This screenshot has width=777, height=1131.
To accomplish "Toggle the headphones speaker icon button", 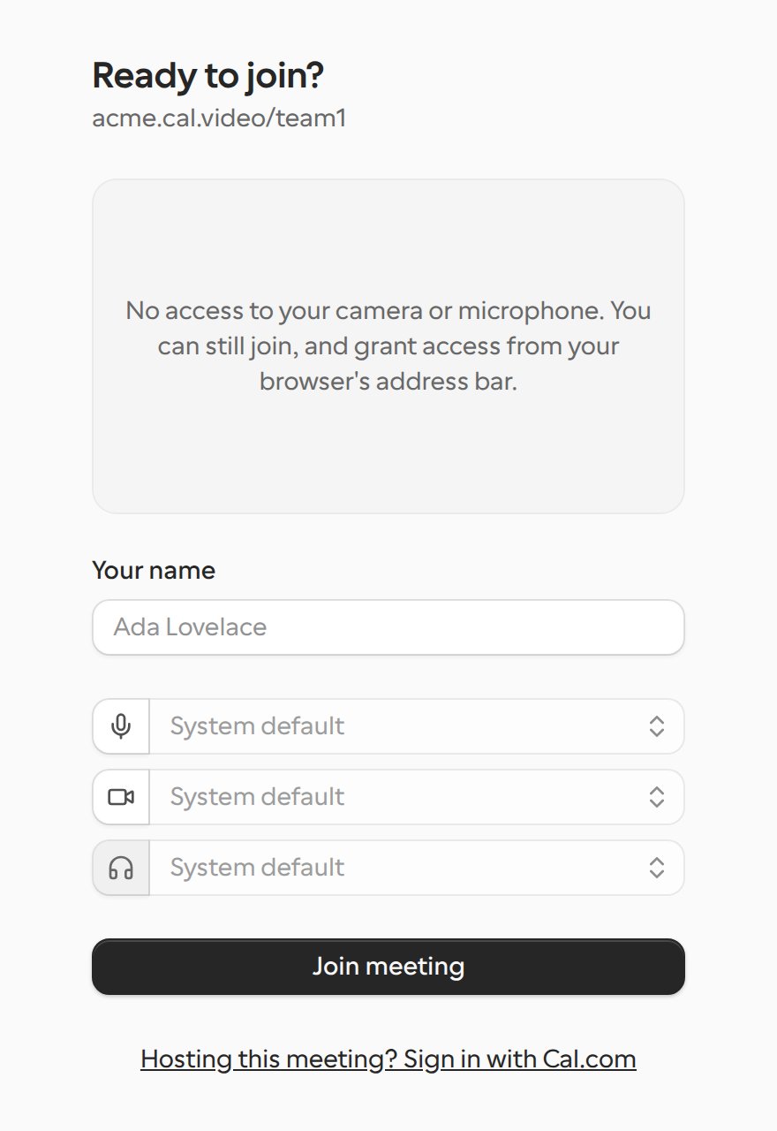I will (121, 868).
